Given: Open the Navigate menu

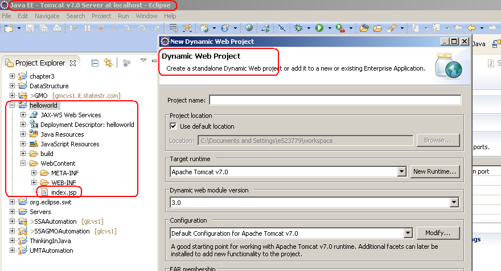Looking at the screenshot, I should click(x=47, y=16).
